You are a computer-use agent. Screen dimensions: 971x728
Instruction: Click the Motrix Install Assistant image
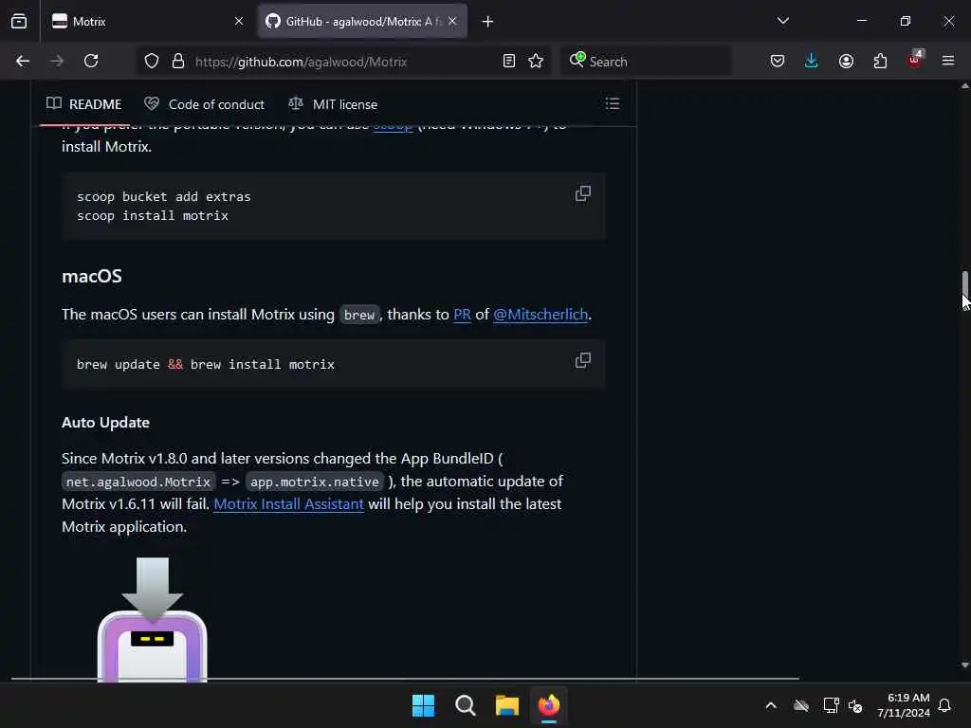coord(153,619)
